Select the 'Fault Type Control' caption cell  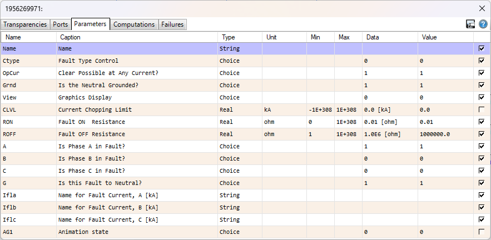click(x=137, y=61)
